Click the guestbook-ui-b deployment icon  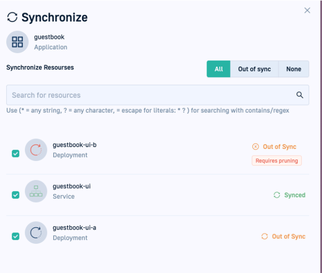click(36, 150)
